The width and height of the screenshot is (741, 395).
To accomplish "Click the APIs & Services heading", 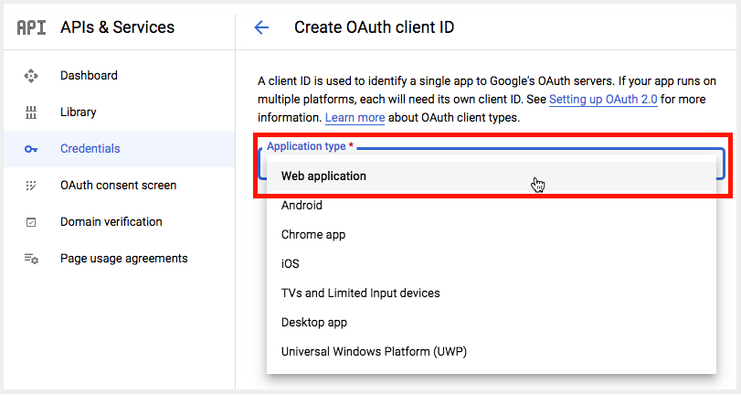I will (x=117, y=27).
